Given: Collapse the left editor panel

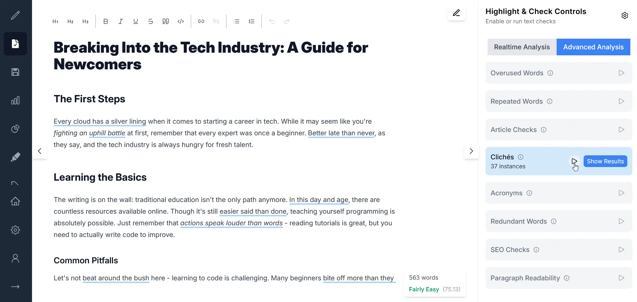Looking at the screenshot, I should 40,151.
